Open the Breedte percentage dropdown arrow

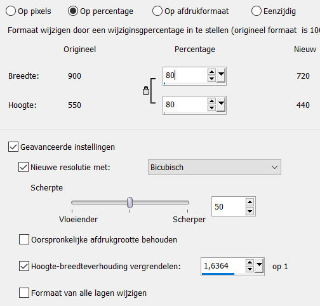coord(221,76)
